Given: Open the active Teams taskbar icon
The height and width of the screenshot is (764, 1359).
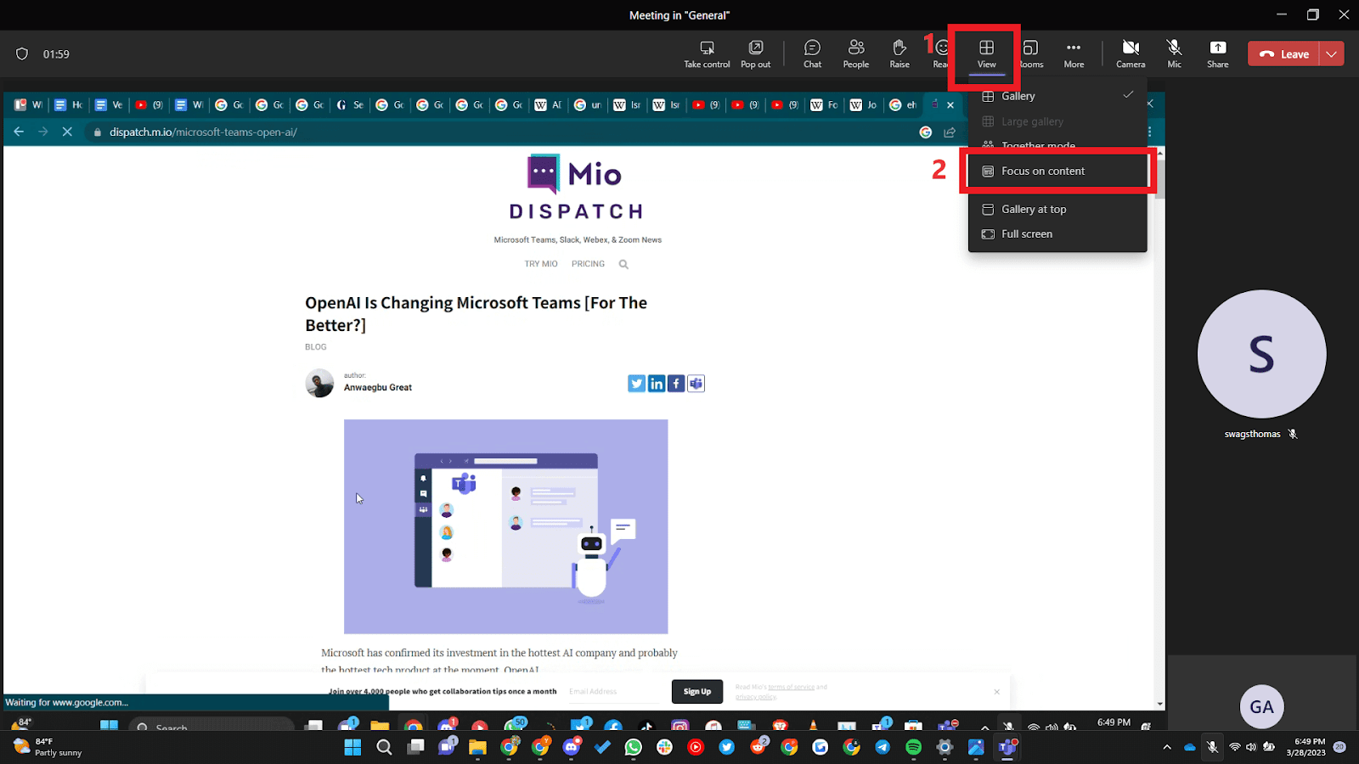Looking at the screenshot, I should [x=1007, y=747].
